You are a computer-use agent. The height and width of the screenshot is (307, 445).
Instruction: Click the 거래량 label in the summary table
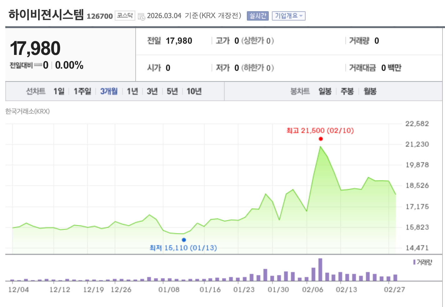(x=359, y=41)
